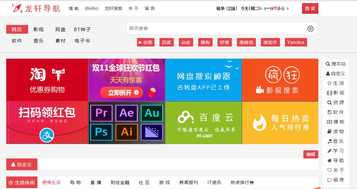Click the Photoshop Ps icon
Screen dimensions: 357x189
pos(101,132)
